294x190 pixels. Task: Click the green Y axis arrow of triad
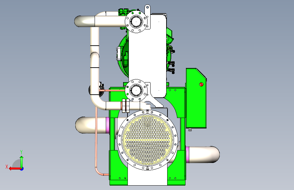(x=22, y=162)
